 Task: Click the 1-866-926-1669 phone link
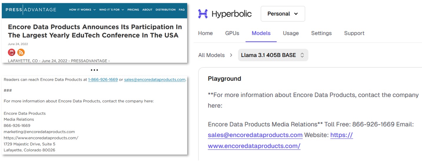click(x=103, y=79)
